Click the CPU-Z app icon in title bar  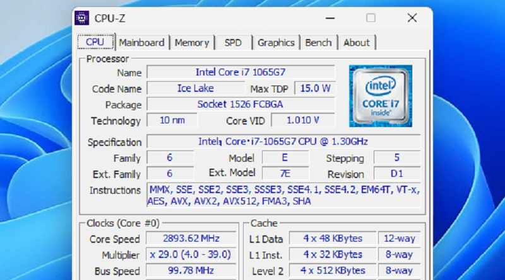(x=82, y=18)
